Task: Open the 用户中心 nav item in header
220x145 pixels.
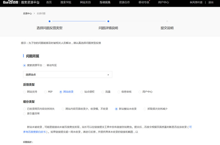Action: pyautogui.click(x=164, y=2)
